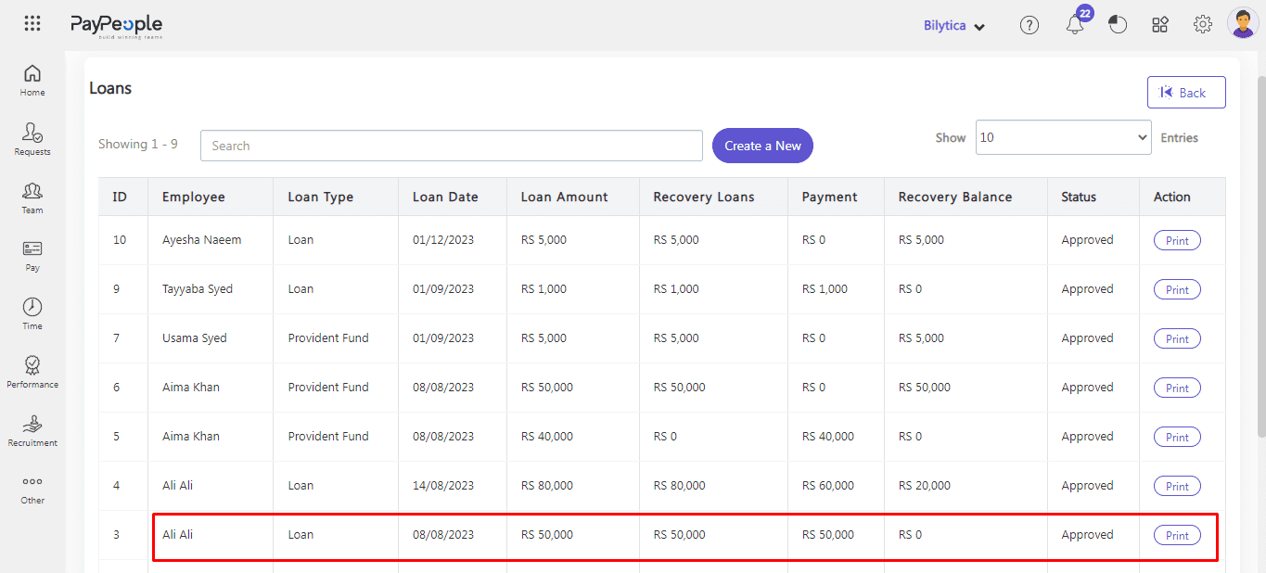Expand the Other sidebar menu
The width and height of the screenshot is (1266, 573).
[32, 489]
